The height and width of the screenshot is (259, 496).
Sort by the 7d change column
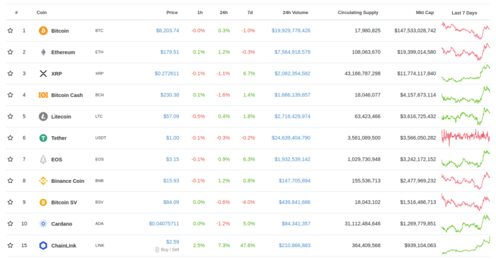pos(250,13)
